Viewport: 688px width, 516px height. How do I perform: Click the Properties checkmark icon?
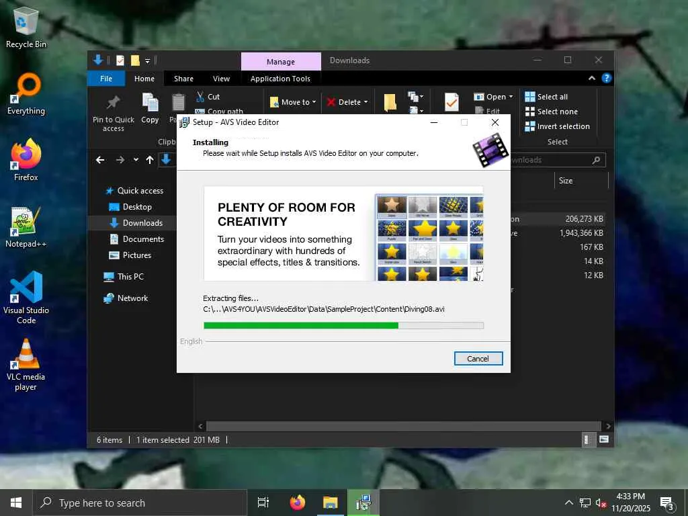[x=451, y=102]
